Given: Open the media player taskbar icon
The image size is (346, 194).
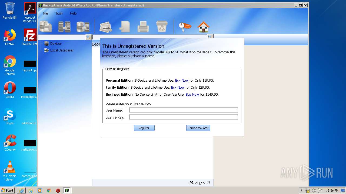Looking at the screenshot, I should coord(40,190).
